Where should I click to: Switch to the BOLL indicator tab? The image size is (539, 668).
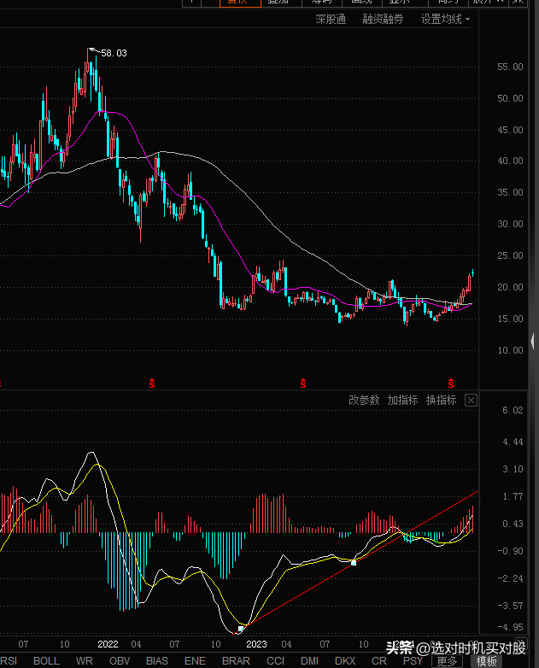(x=46, y=661)
